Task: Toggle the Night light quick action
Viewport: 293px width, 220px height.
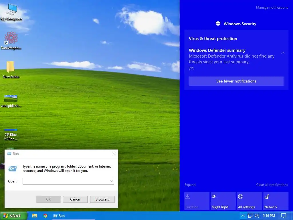Action: tap(223, 201)
